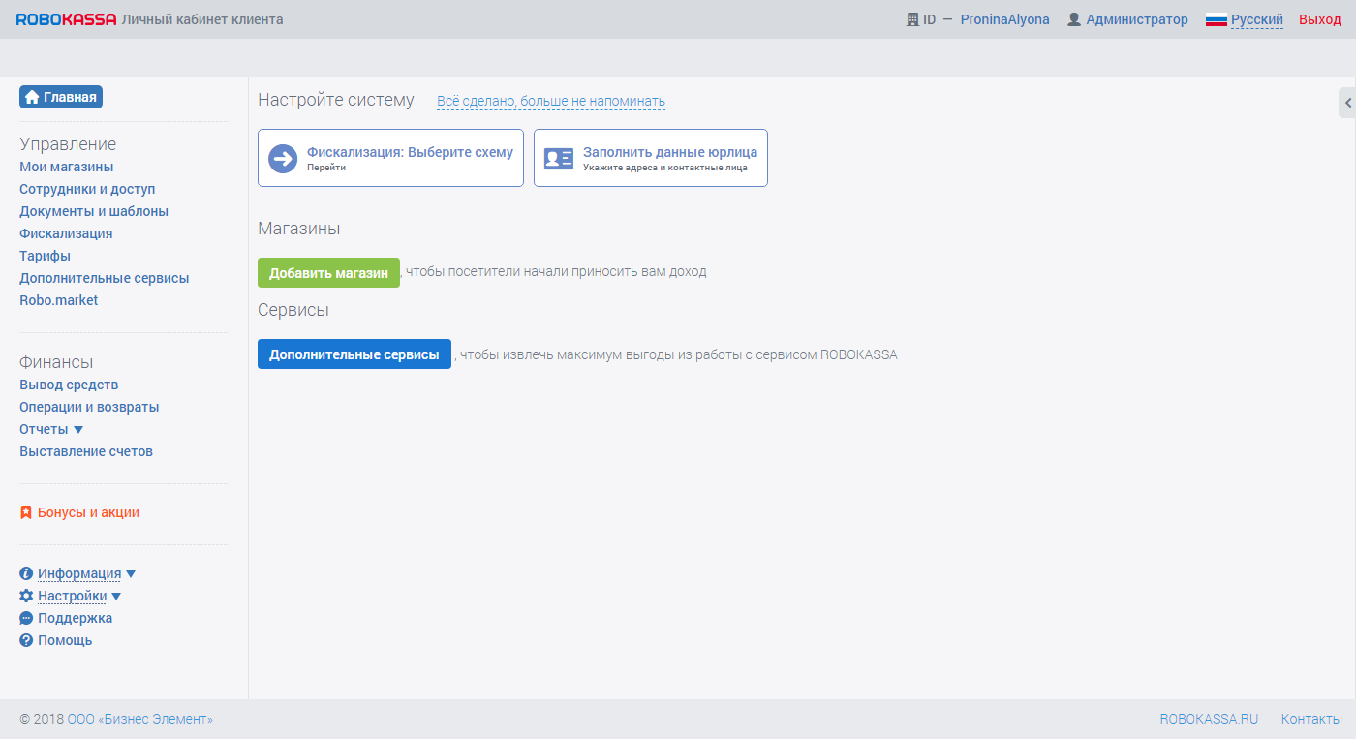Open Заполнить данные юрлица card
Image resolution: width=1356 pixels, height=739 pixels.
tap(651, 158)
